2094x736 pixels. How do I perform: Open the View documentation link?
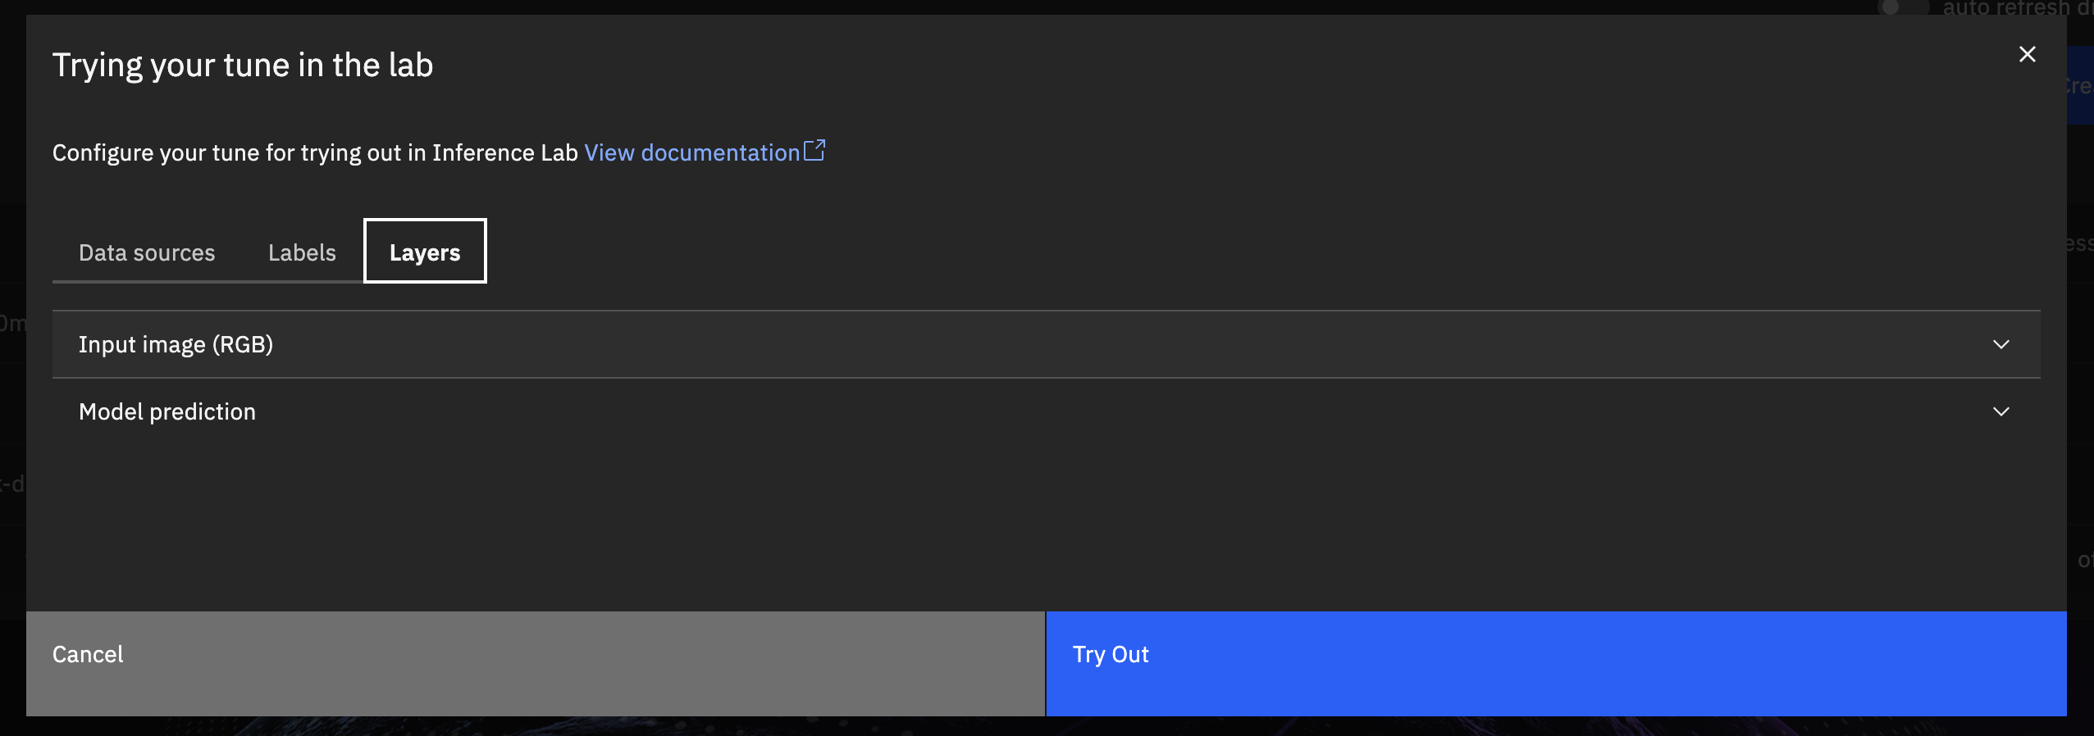point(691,153)
